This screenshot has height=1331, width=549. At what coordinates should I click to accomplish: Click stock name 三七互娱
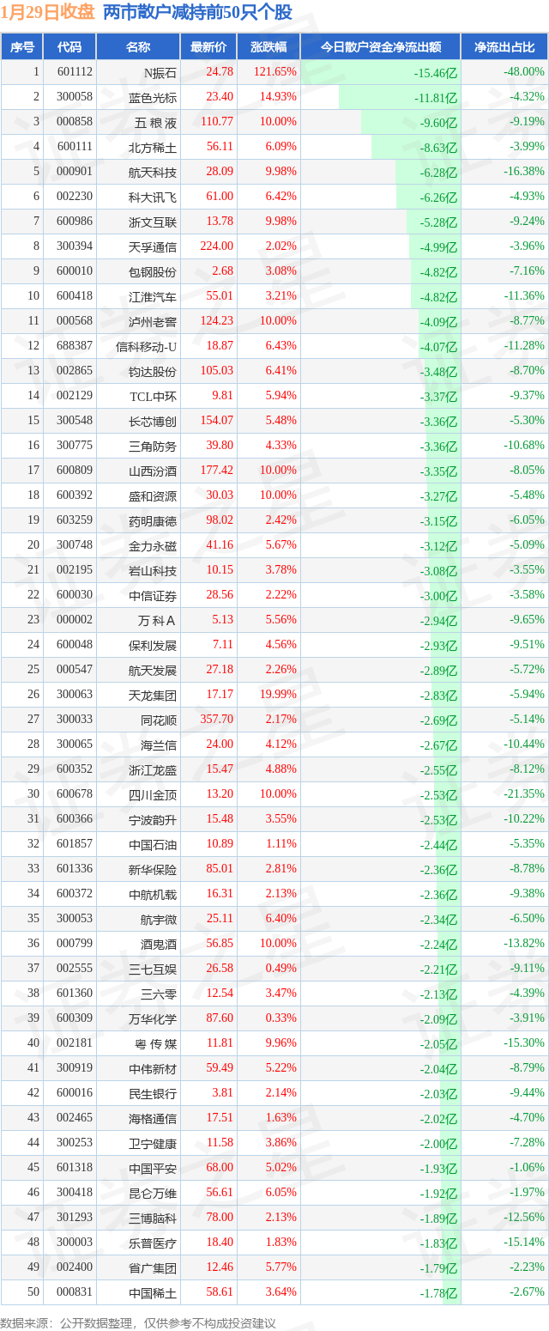(x=153, y=969)
